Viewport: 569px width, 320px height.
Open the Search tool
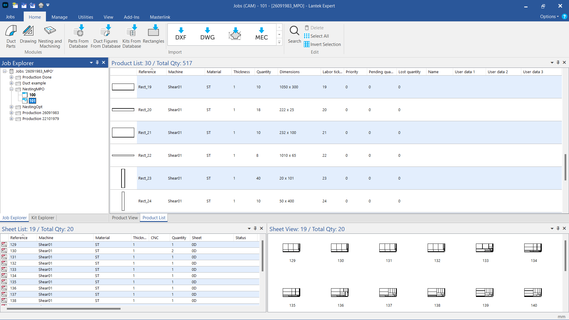tap(294, 35)
